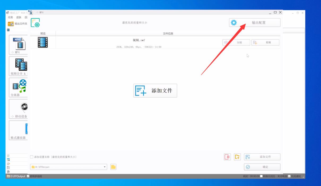Toggle 转换完成后关闭电脑 checkbox
The height and width of the screenshot is (186, 321).
coord(261,176)
